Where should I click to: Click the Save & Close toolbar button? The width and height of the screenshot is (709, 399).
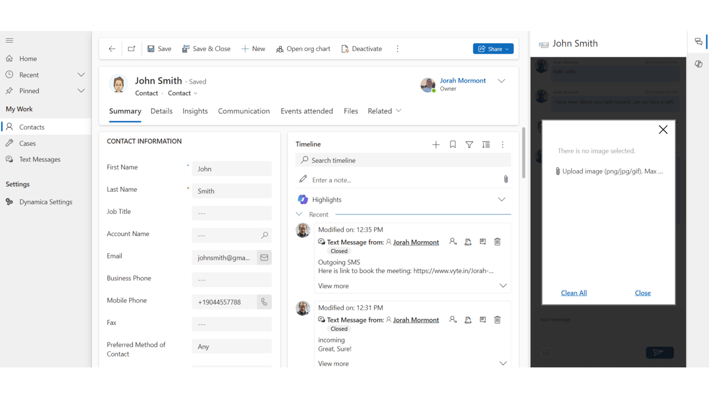(x=206, y=49)
